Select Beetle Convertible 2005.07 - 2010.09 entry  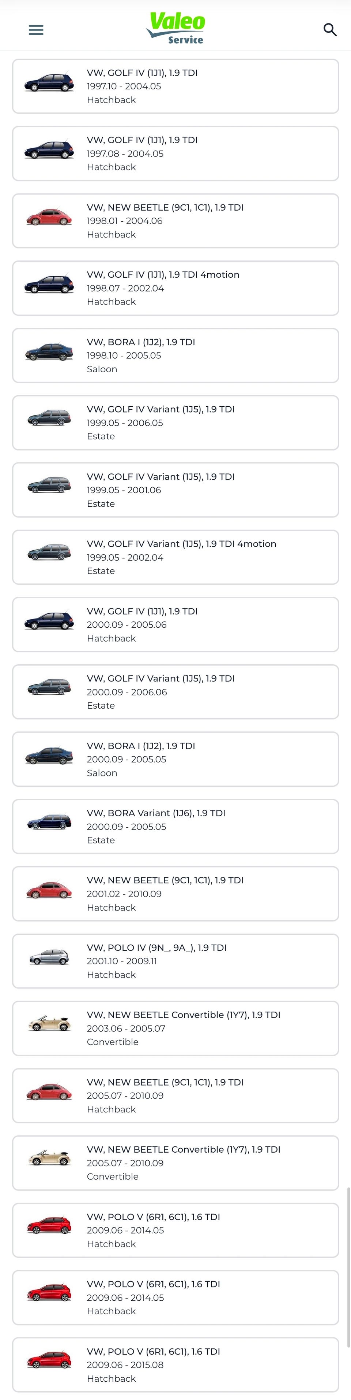point(176,1163)
